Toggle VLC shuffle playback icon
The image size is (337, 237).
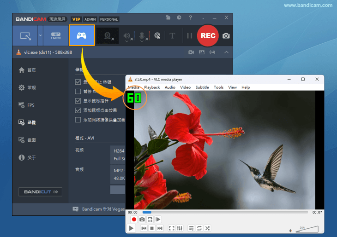(207, 228)
